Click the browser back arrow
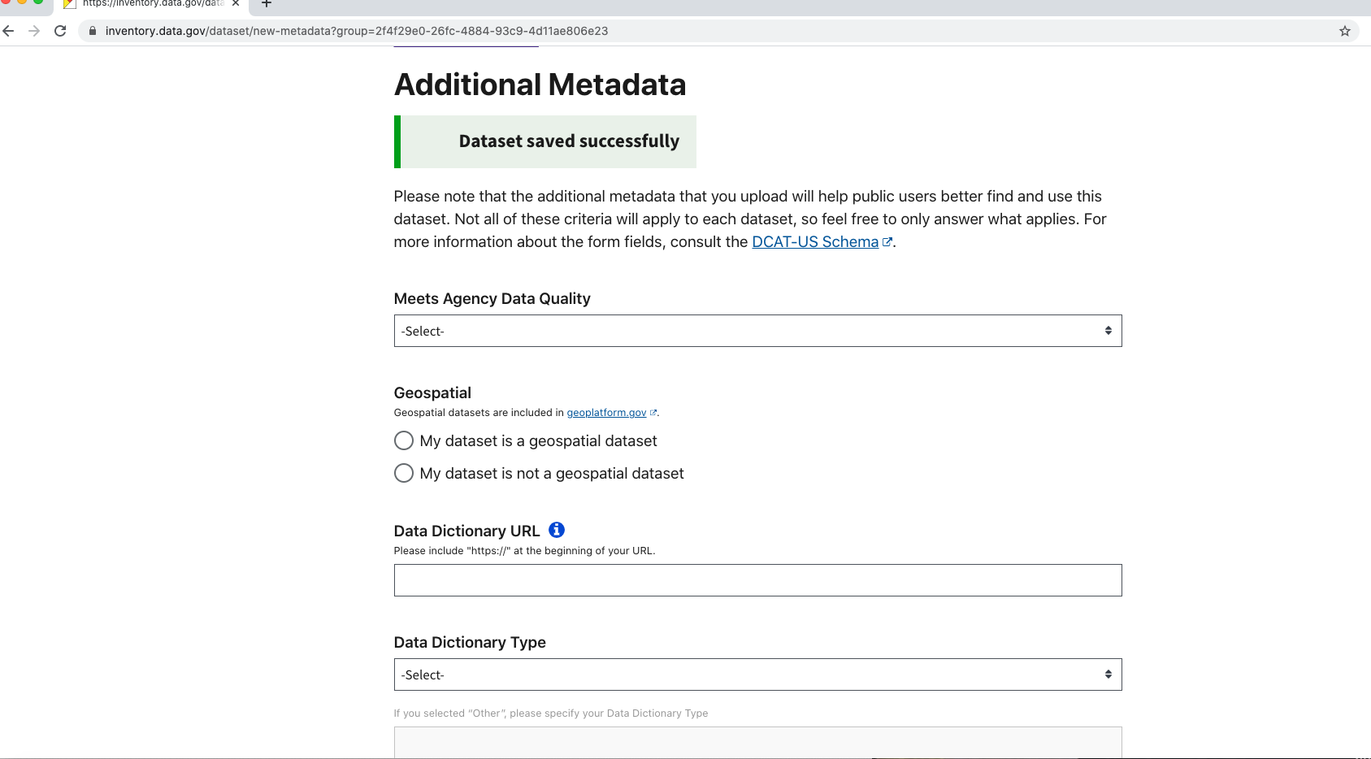1371x759 pixels. point(9,31)
